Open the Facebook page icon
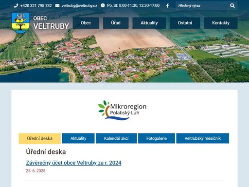Viewport: 249px width, 187px height. click(167, 6)
